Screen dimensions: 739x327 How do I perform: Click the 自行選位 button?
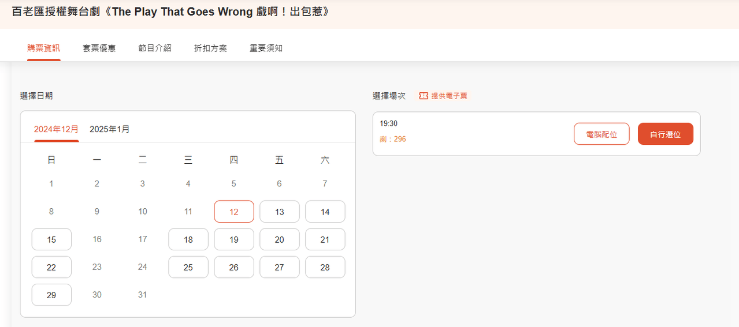tap(665, 134)
